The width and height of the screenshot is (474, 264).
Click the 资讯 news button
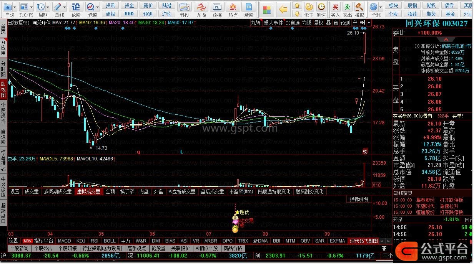(x=111, y=5)
